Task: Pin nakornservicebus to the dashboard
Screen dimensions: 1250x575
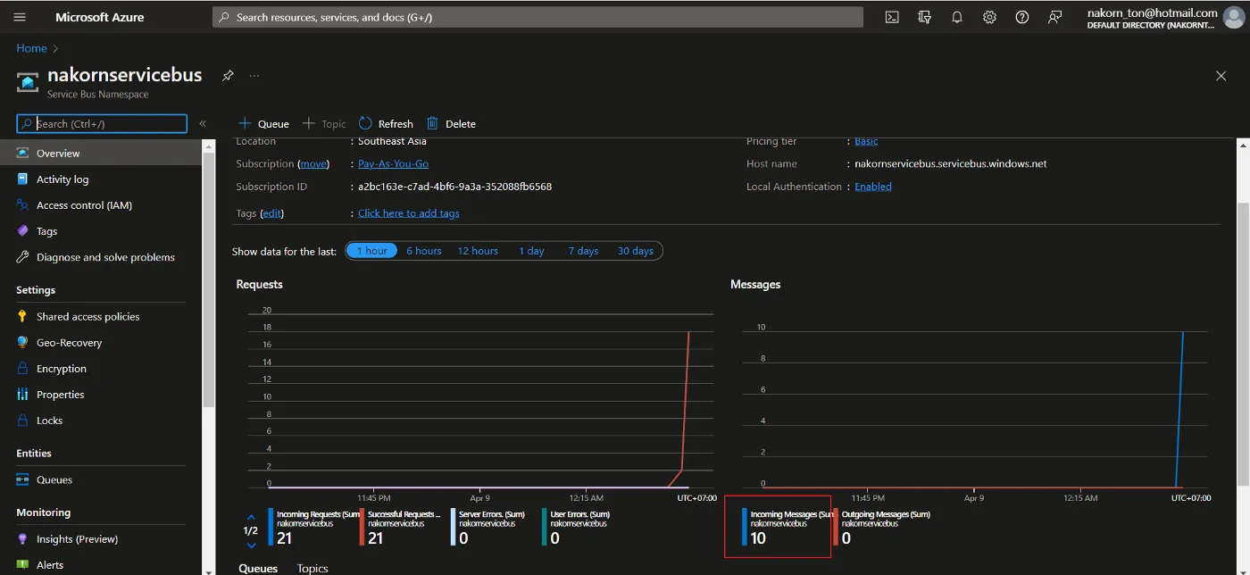Action: [x=228, y=76]
